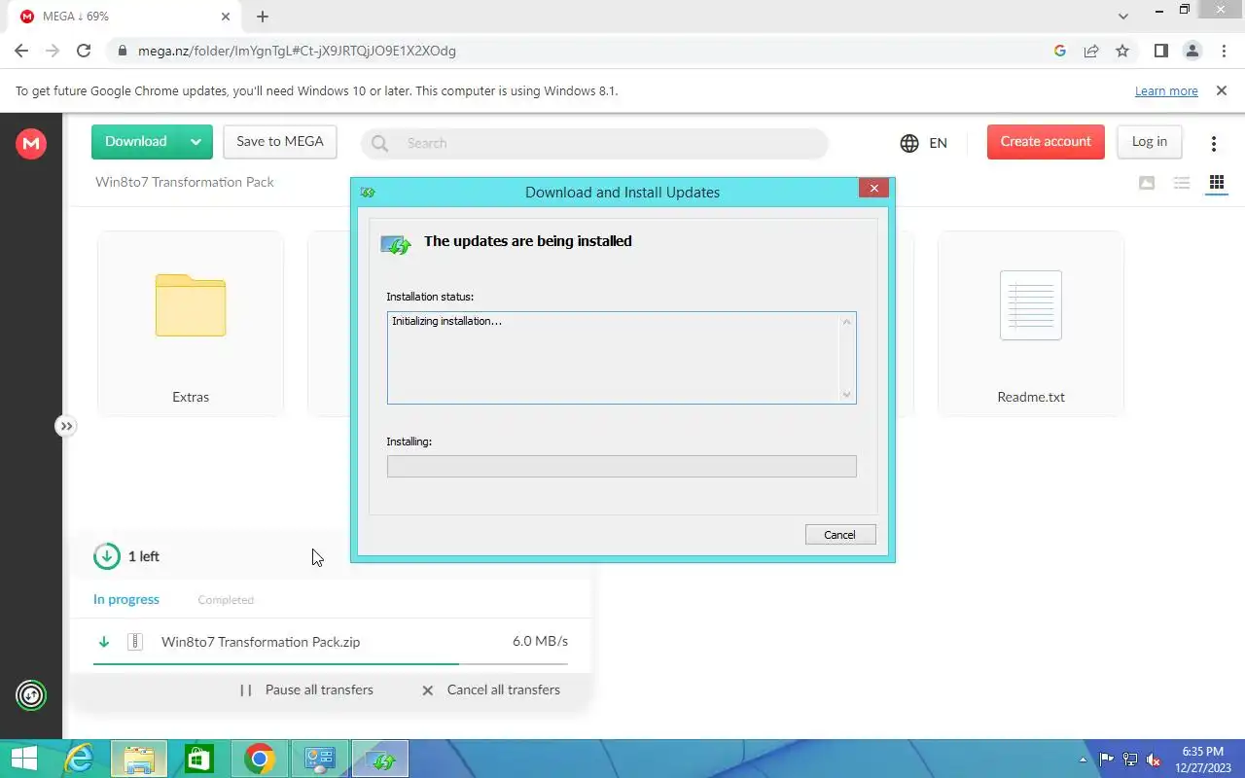Click the zip file icon in transfer row
Viewport: 1245px width, 778px height.
click(135, 642)
